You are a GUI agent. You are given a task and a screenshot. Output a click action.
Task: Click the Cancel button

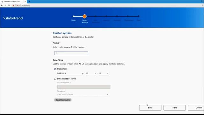click(196, 108)
